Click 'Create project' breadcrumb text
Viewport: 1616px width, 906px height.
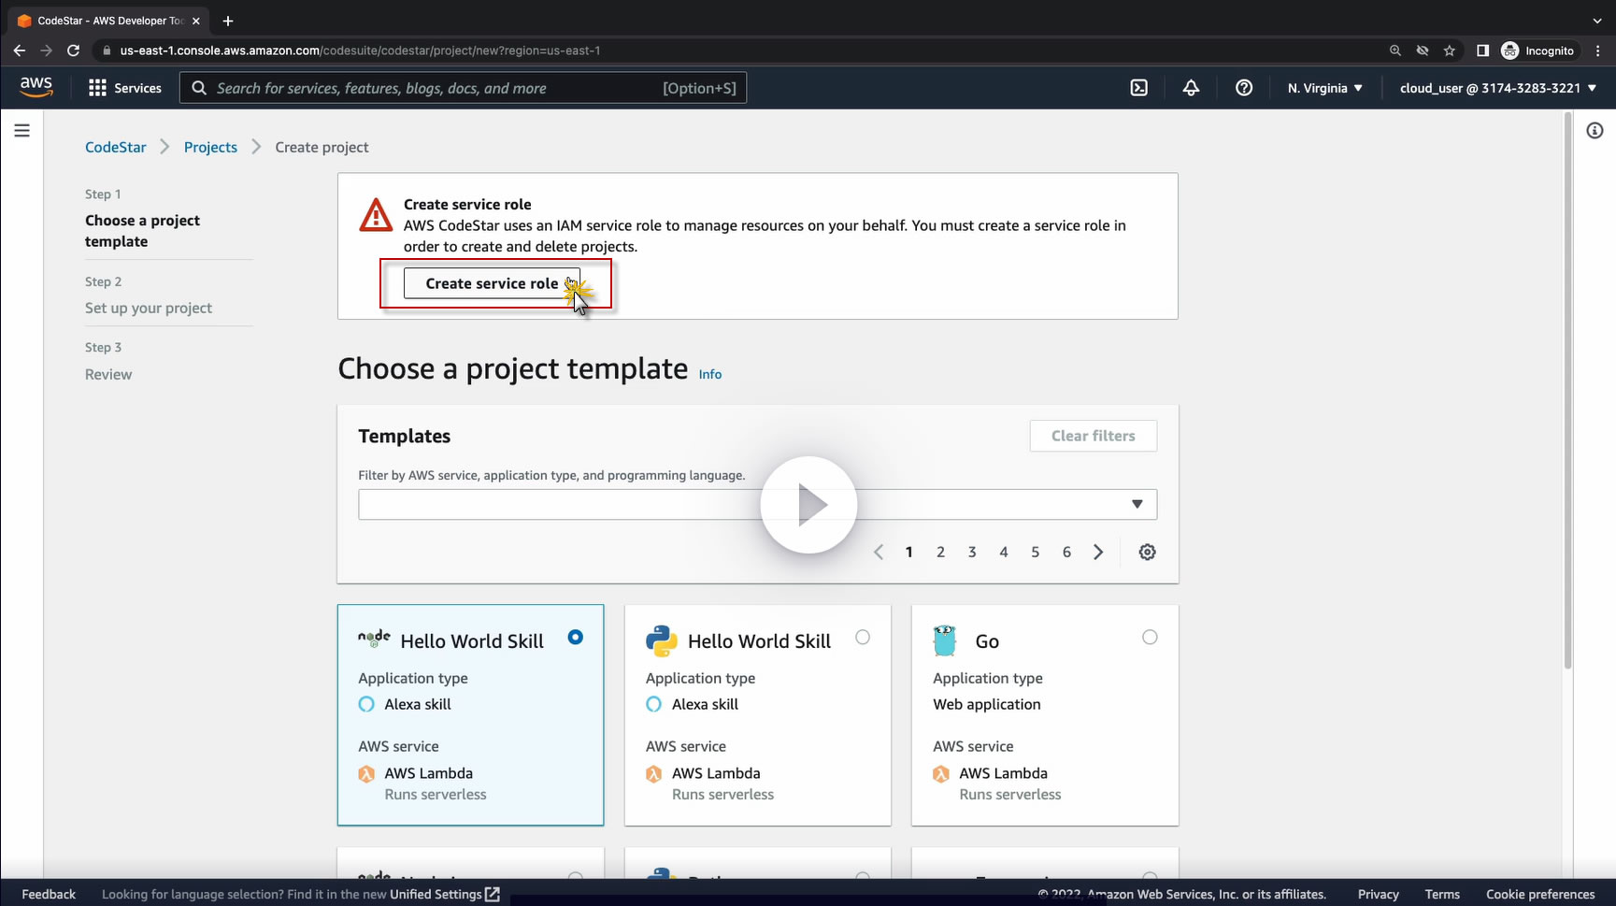click(x=322, y=147)
